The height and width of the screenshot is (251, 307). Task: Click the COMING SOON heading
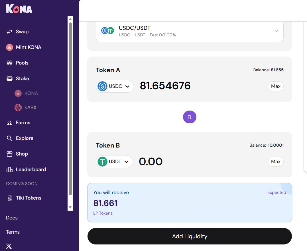point(22,184)
